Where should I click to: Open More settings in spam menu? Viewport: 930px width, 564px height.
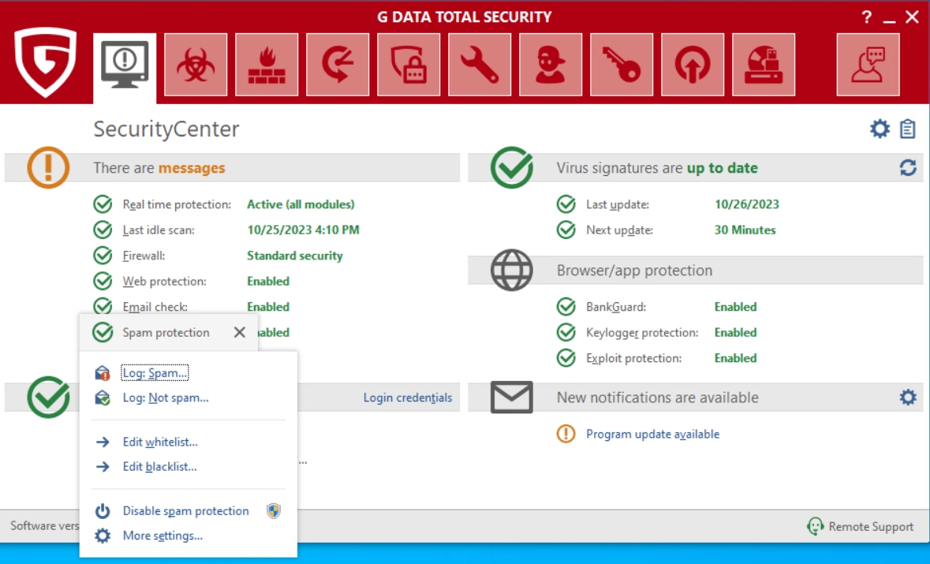click(x=162, y=536)
